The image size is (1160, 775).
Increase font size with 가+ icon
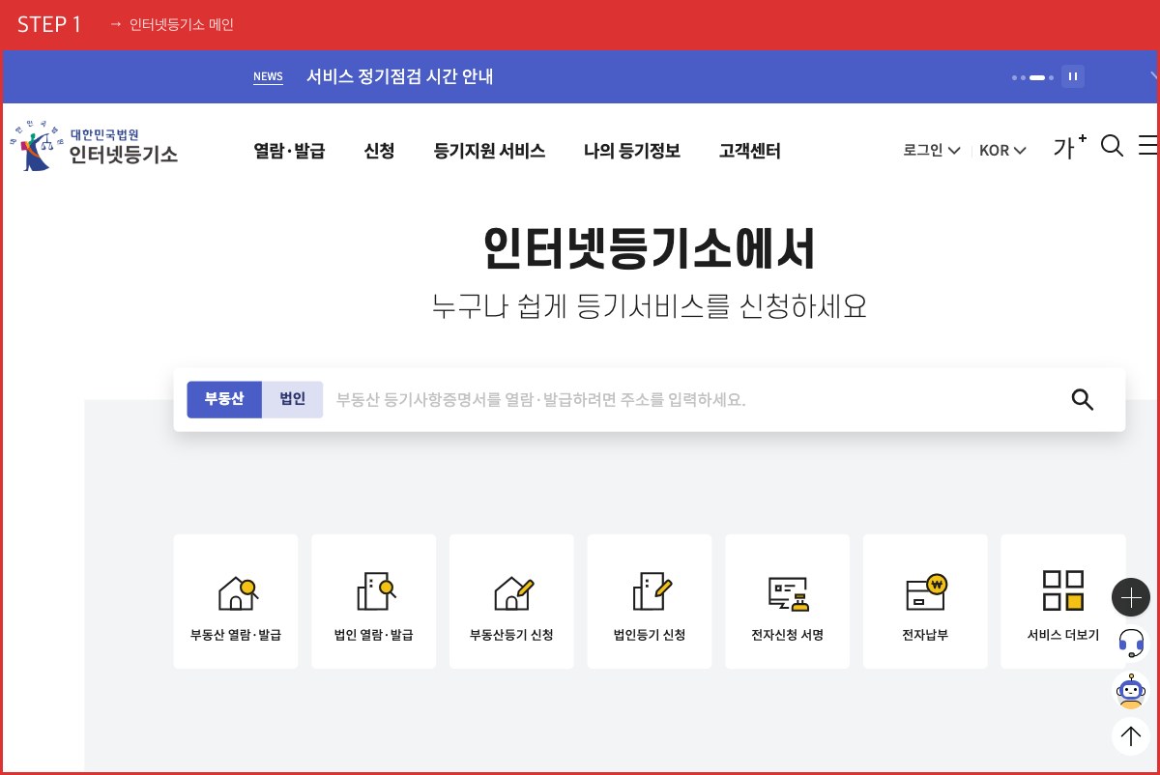pyautogui.click(x=1069, y=147)
